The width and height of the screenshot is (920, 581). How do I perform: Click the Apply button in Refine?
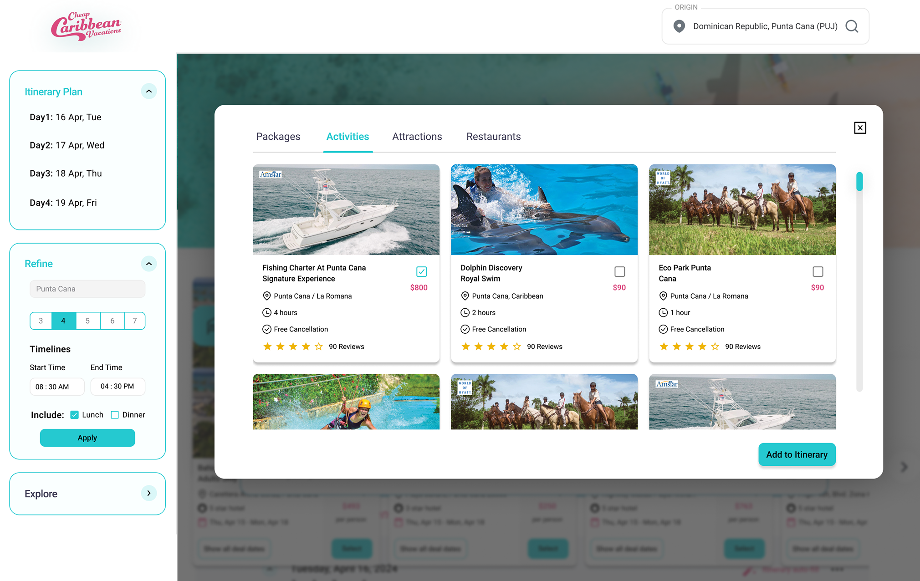(x=87, y=438)
